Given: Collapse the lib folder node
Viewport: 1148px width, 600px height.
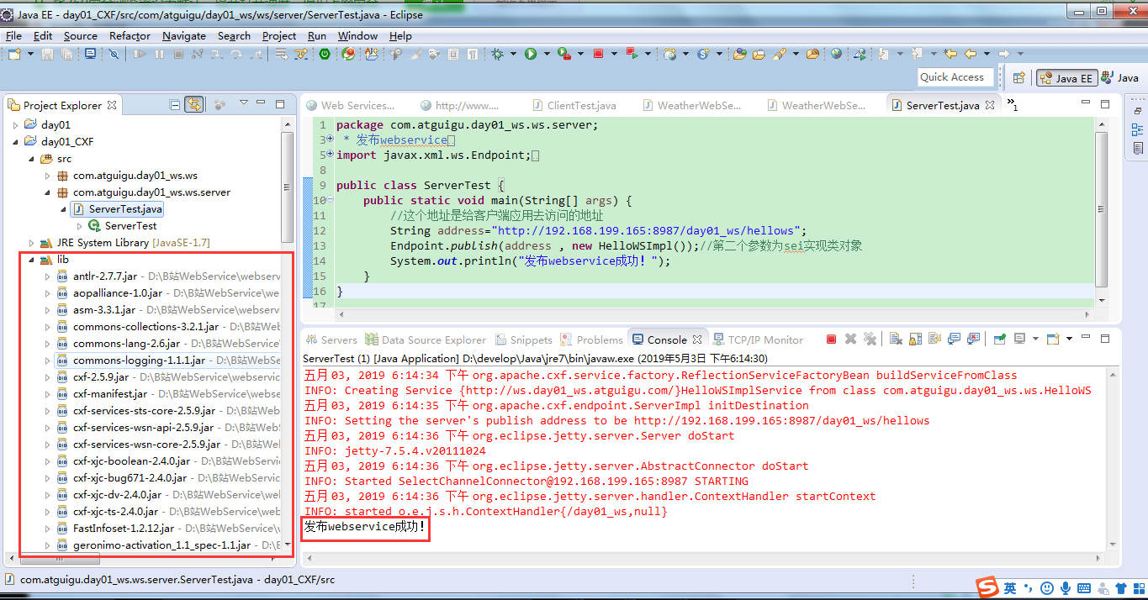Looking at the screenshot, I should [x=31, y=259].
